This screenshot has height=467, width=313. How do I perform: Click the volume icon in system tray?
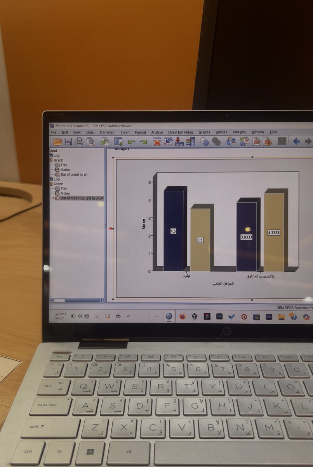coord(80,316)
